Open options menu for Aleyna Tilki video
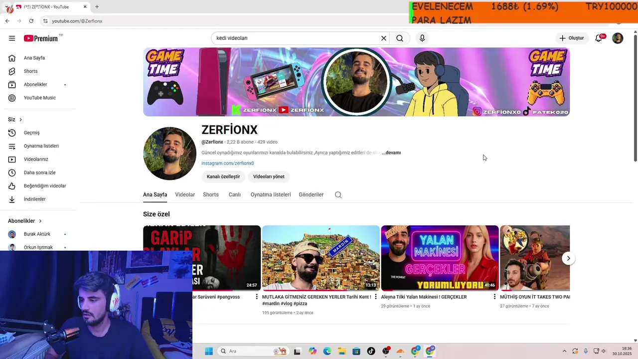Viewport: 638px width, 359px height. point(495,297)
